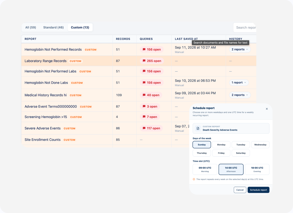Screen dimensions: 293x213
Task: Click the flag icon in 117 open badge
Action: pyautogui.click(x=144, y=128)
